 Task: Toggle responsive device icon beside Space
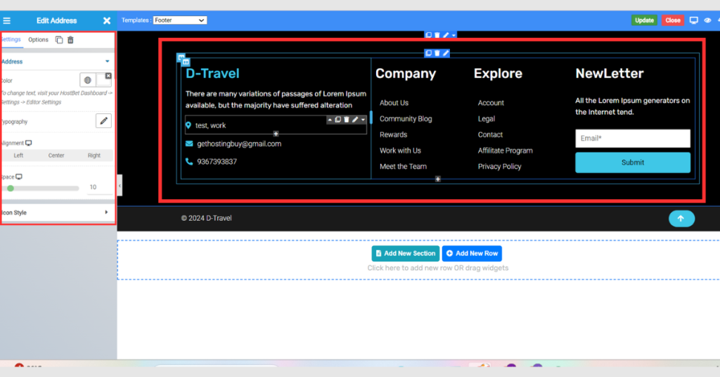click(x=19, y=177)
